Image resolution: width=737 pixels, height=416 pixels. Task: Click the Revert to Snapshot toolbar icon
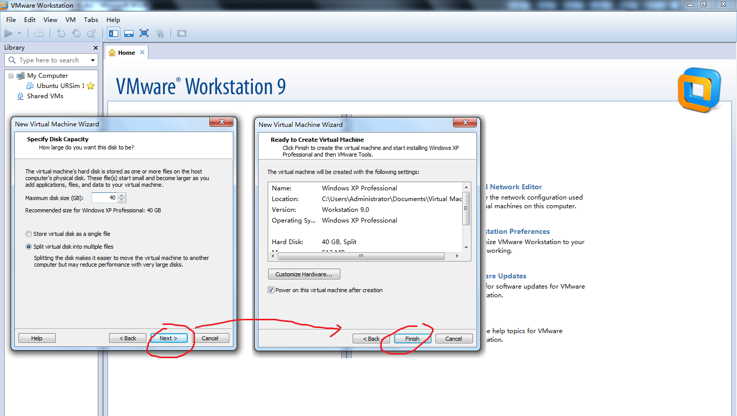(x=76, y=33)
